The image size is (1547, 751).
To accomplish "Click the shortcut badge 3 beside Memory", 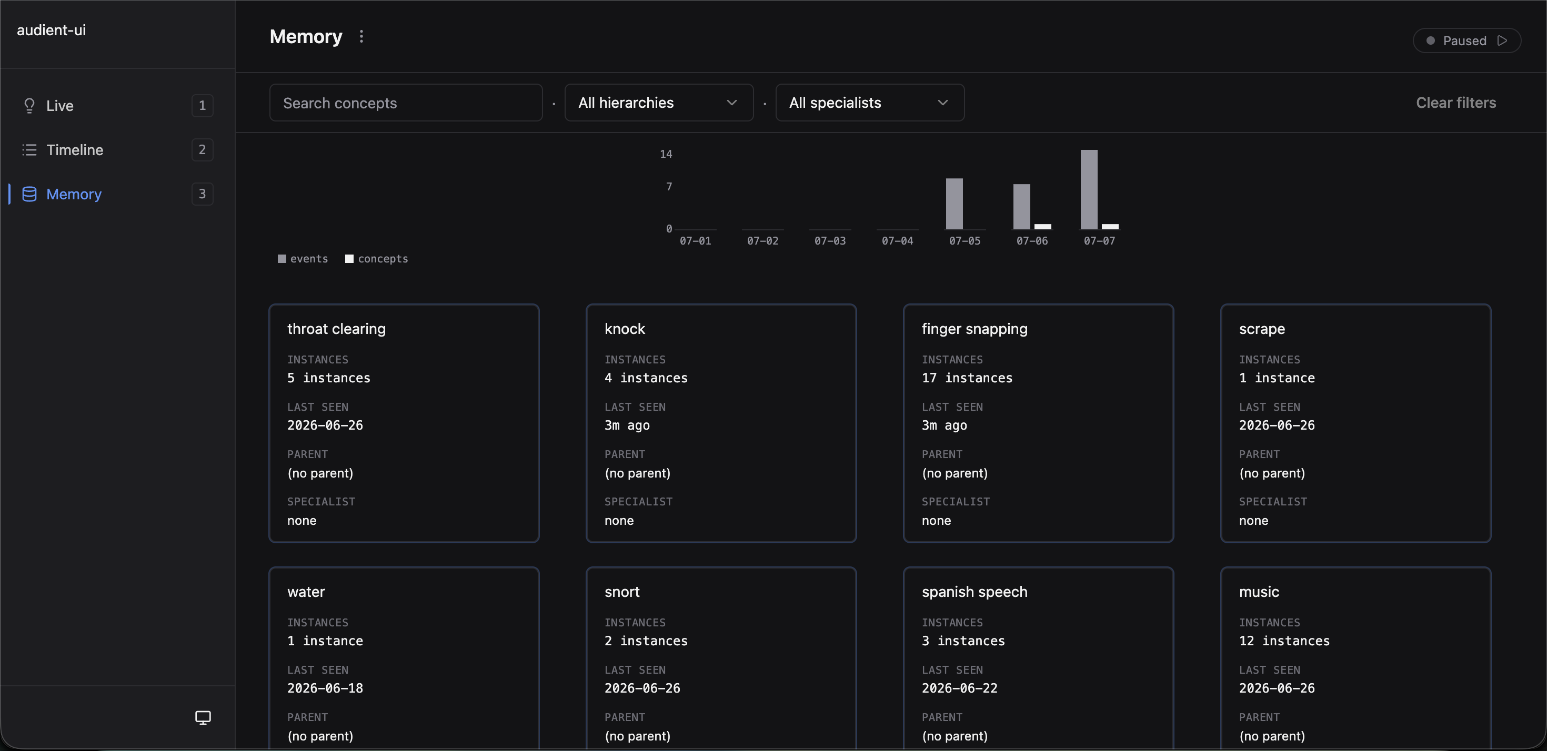I will click(x=203, y=194).
